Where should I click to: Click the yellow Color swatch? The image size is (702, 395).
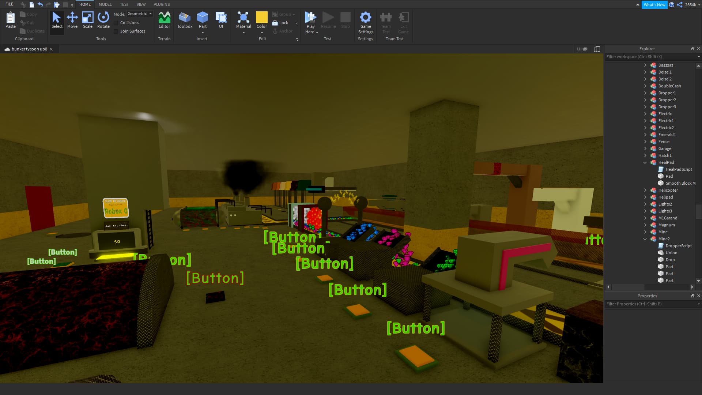(262, 17)
